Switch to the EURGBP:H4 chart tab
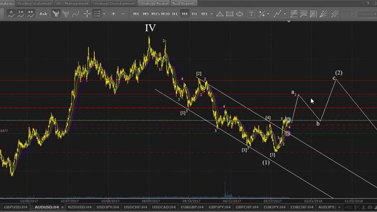Viewport: 377px width, 212px height. [x=192, y=207]
